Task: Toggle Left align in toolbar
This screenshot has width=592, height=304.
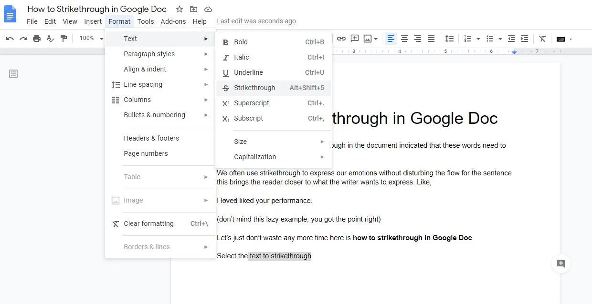Action: coord(391,39)
